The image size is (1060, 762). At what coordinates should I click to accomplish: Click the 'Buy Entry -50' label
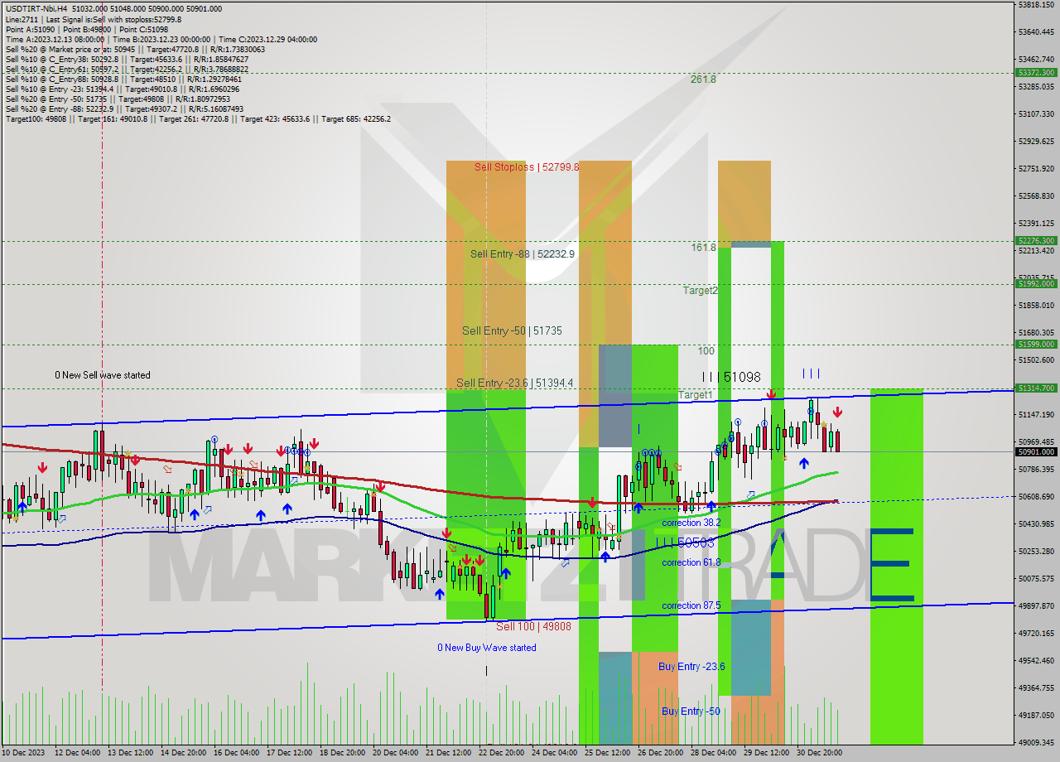coord(691,711)
